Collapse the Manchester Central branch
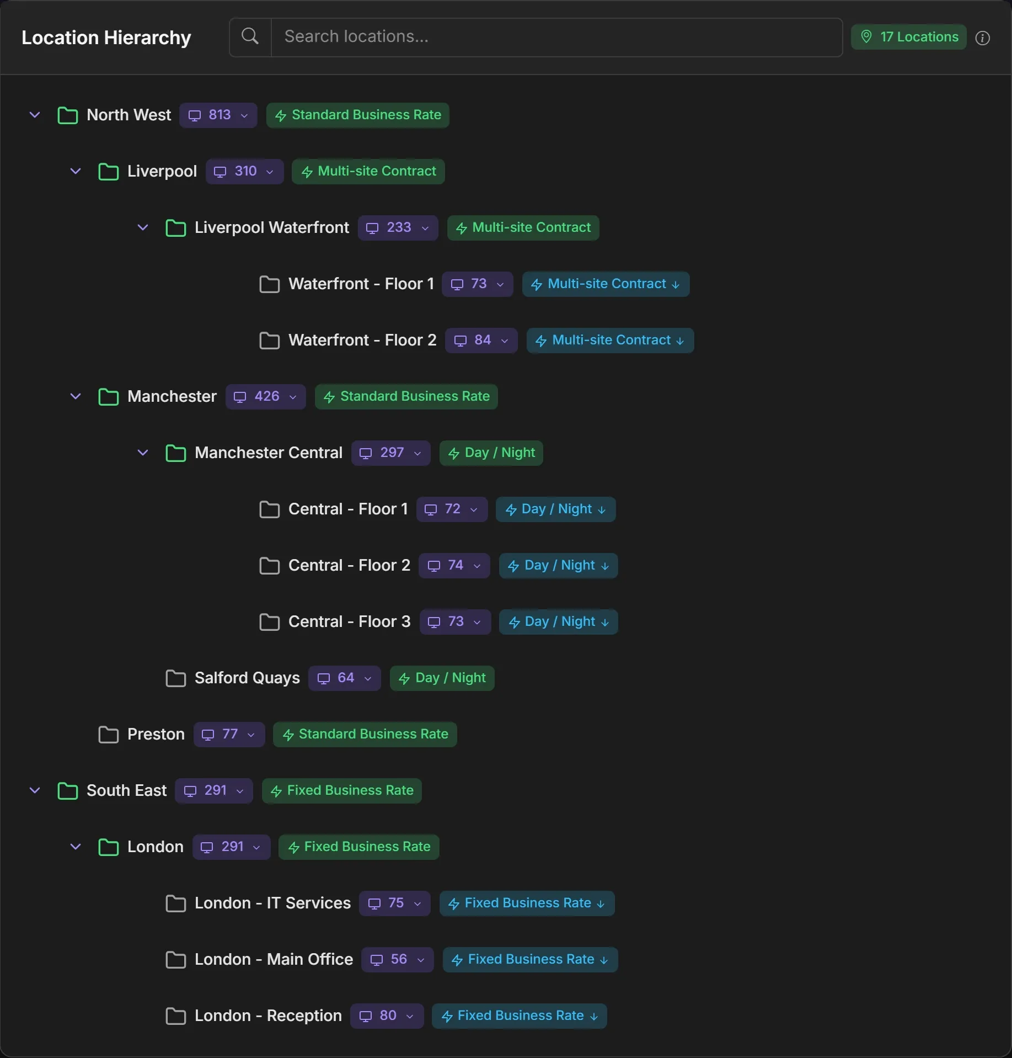 pos(143,453)
